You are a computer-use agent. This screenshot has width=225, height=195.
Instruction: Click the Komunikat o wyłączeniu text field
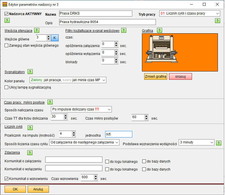point(74,168)
